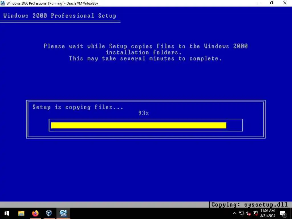Click the 'installation folders.' line
Viewport: 292px width, 219px height.
(144, 52)
